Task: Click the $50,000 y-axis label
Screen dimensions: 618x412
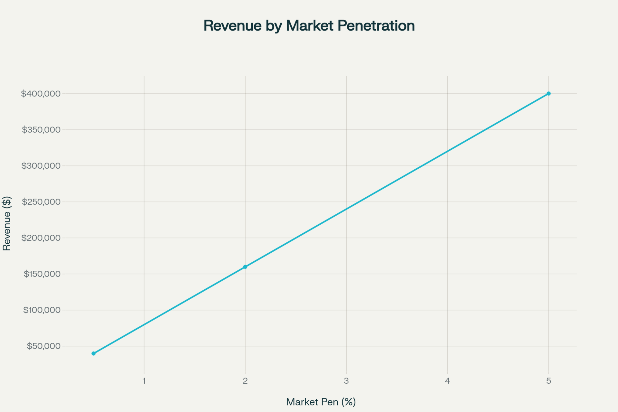Action: 44,346
